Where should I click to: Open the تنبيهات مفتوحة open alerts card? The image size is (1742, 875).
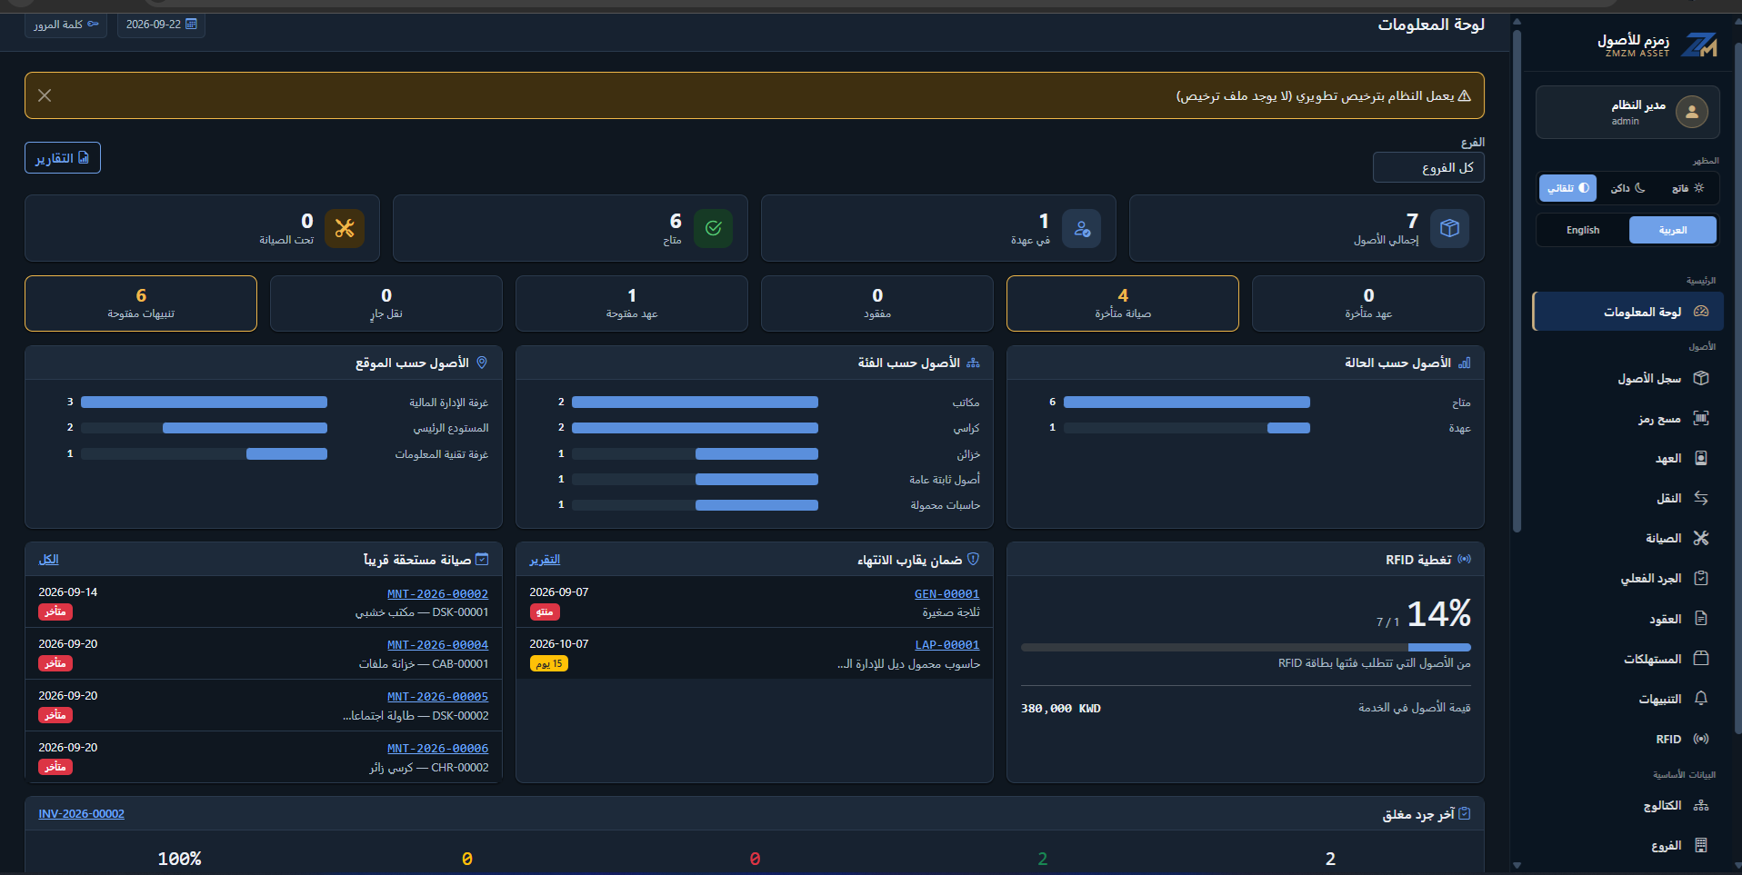pos(141,303)
